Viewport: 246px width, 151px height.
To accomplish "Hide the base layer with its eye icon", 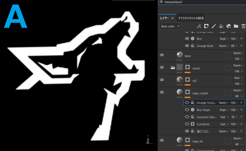I will click(x=162, y=55).
